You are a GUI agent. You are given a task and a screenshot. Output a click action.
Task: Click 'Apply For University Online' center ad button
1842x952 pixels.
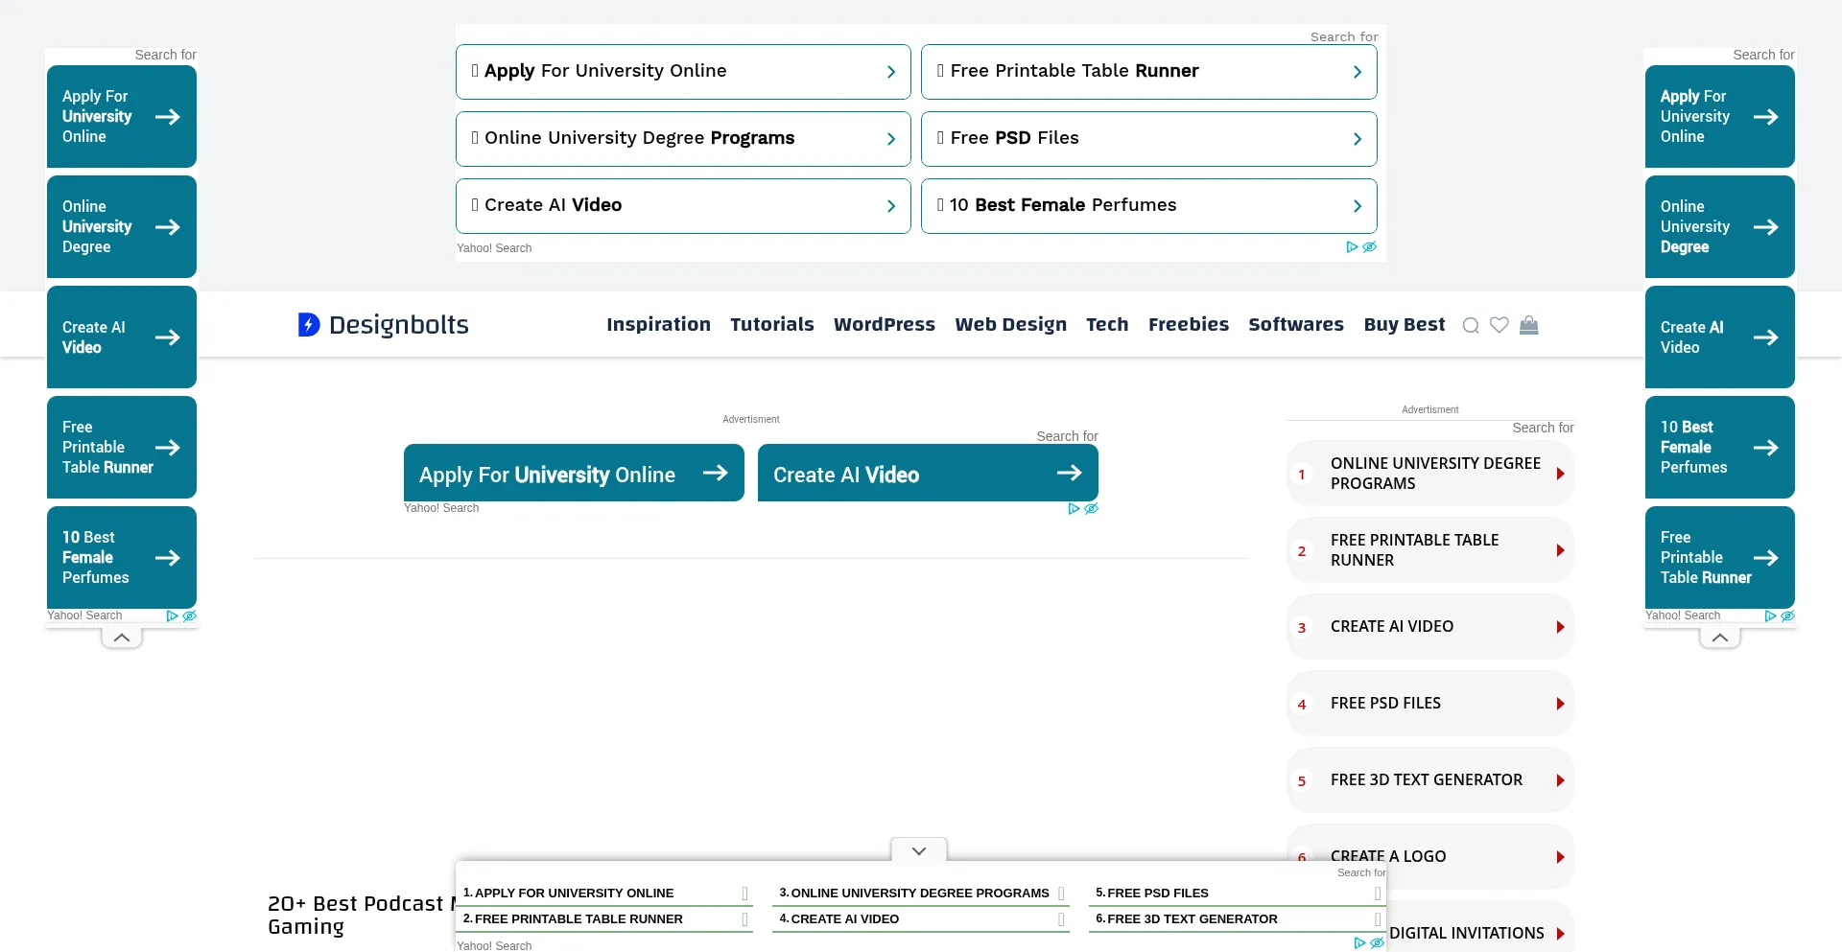click(x=573, y=474)
